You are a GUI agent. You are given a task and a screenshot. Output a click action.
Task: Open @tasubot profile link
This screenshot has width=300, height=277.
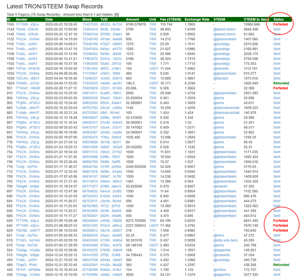click(221, 78)
